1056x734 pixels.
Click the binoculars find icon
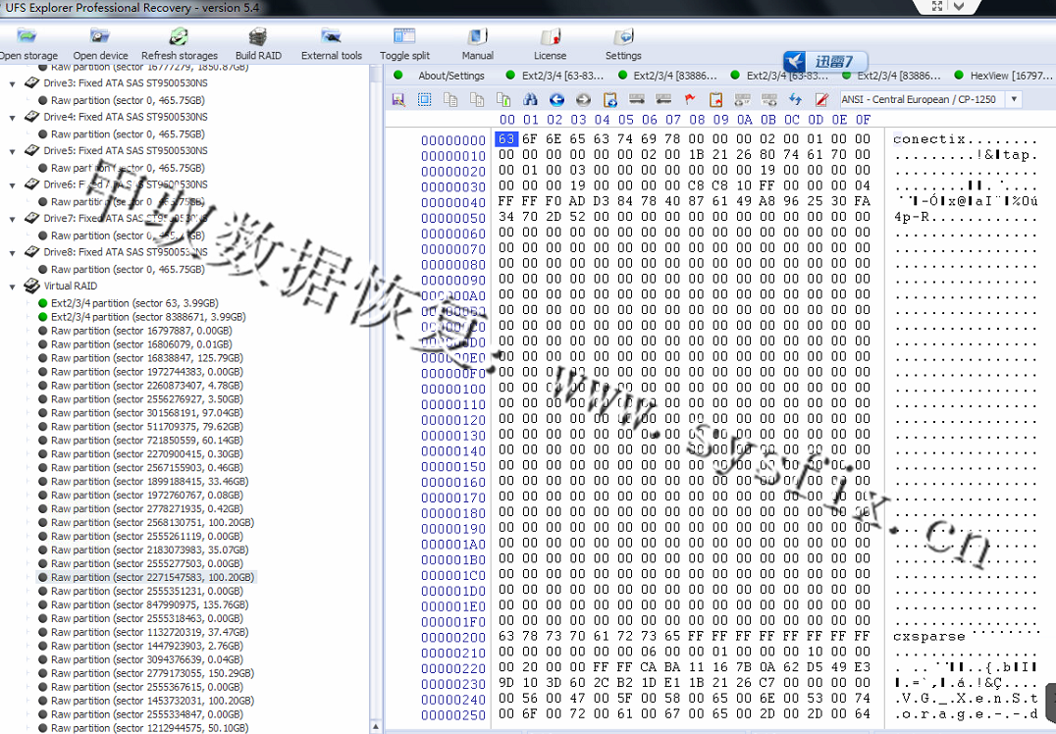pos(530,100)
